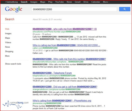Click the whocallsmefromthisnumber.com green URL
This screenshot has width=132, height=111.
pos(58,62)
